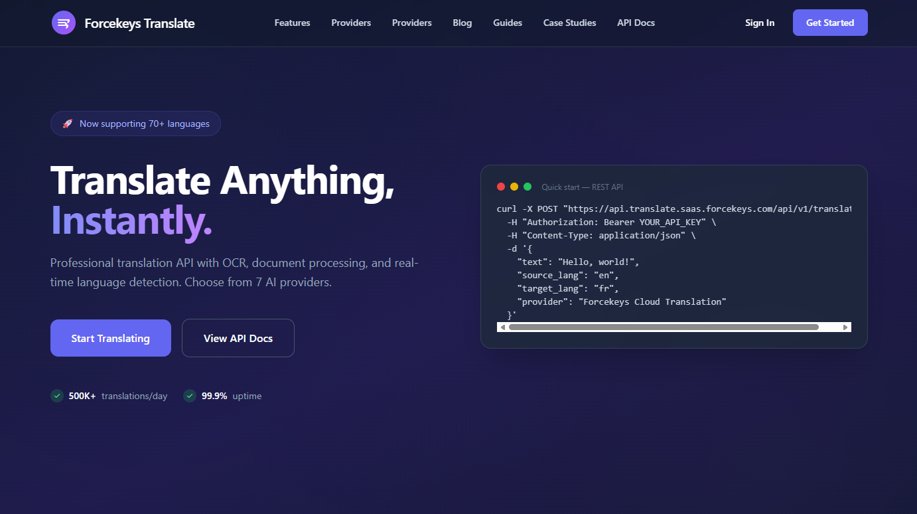
Task: Open API Docs in the top navigation
Action: tap(636, 23)
